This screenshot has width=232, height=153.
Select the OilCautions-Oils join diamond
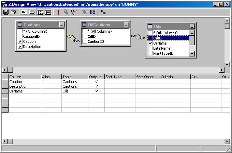pos(138,37)
